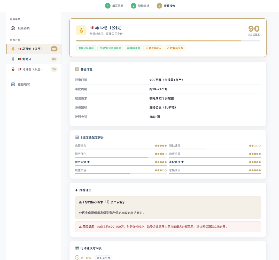Viewport: 279px width, 260px height.
Task: Open 报告首页 in the sidebar
Action: pos(34,28)
